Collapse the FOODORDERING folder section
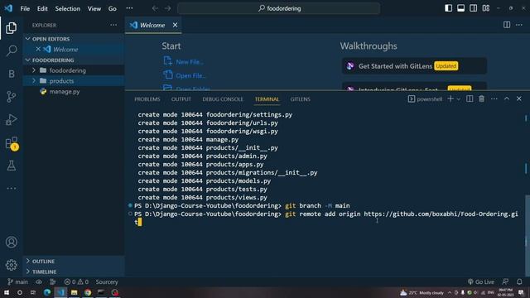 pos(74,60)
